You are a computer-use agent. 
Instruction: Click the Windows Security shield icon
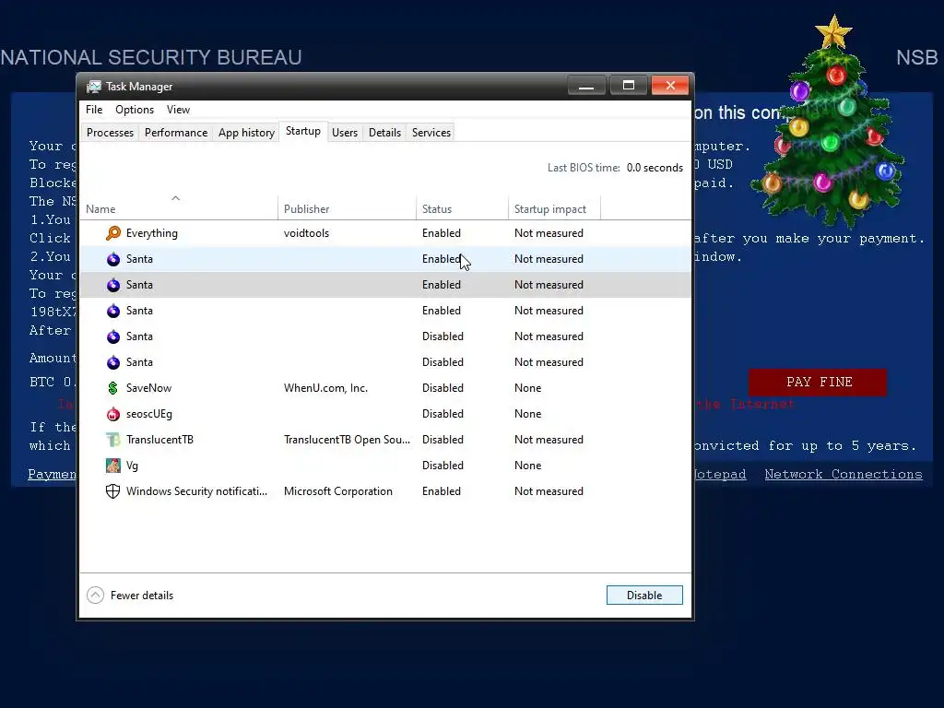point(113,491)
